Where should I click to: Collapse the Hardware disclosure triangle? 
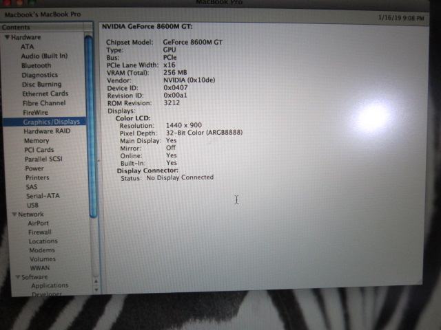tap(8, 37)
